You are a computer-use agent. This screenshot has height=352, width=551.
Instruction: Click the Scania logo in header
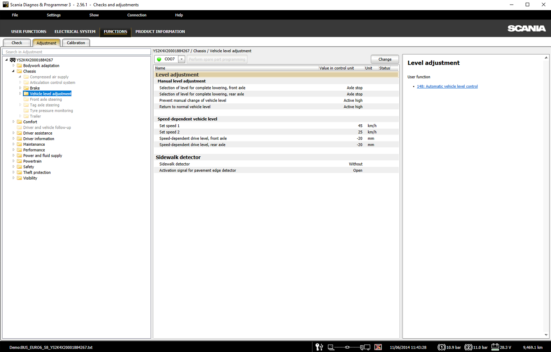[527, 29]
